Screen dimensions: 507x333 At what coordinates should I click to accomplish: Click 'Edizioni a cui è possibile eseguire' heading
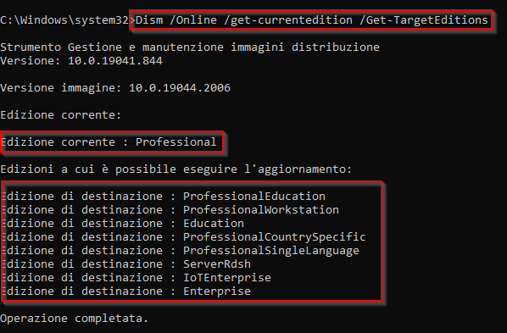[x=175, y=169]
